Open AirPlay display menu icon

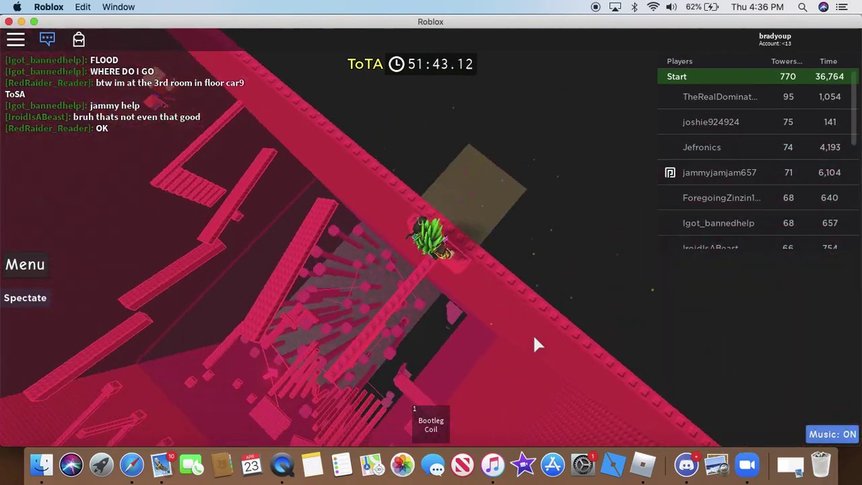pos(615,7)
